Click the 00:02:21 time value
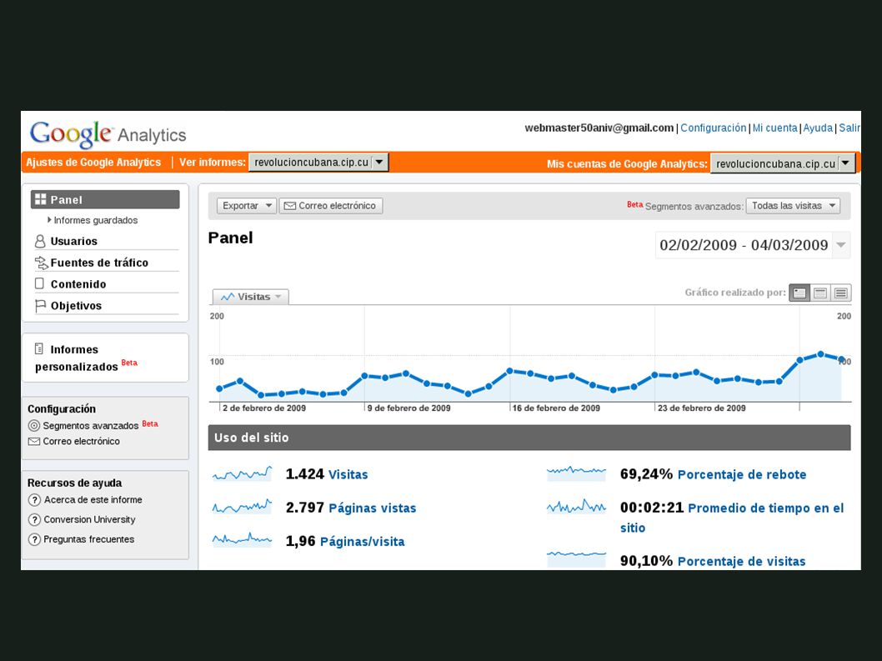Image resolution: width=882 pixels, height=661 pixels. tap(652, 508)
